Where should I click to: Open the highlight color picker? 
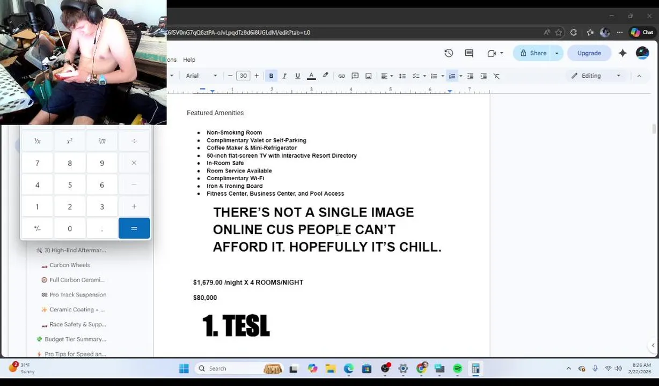click(x=325, y=76)
